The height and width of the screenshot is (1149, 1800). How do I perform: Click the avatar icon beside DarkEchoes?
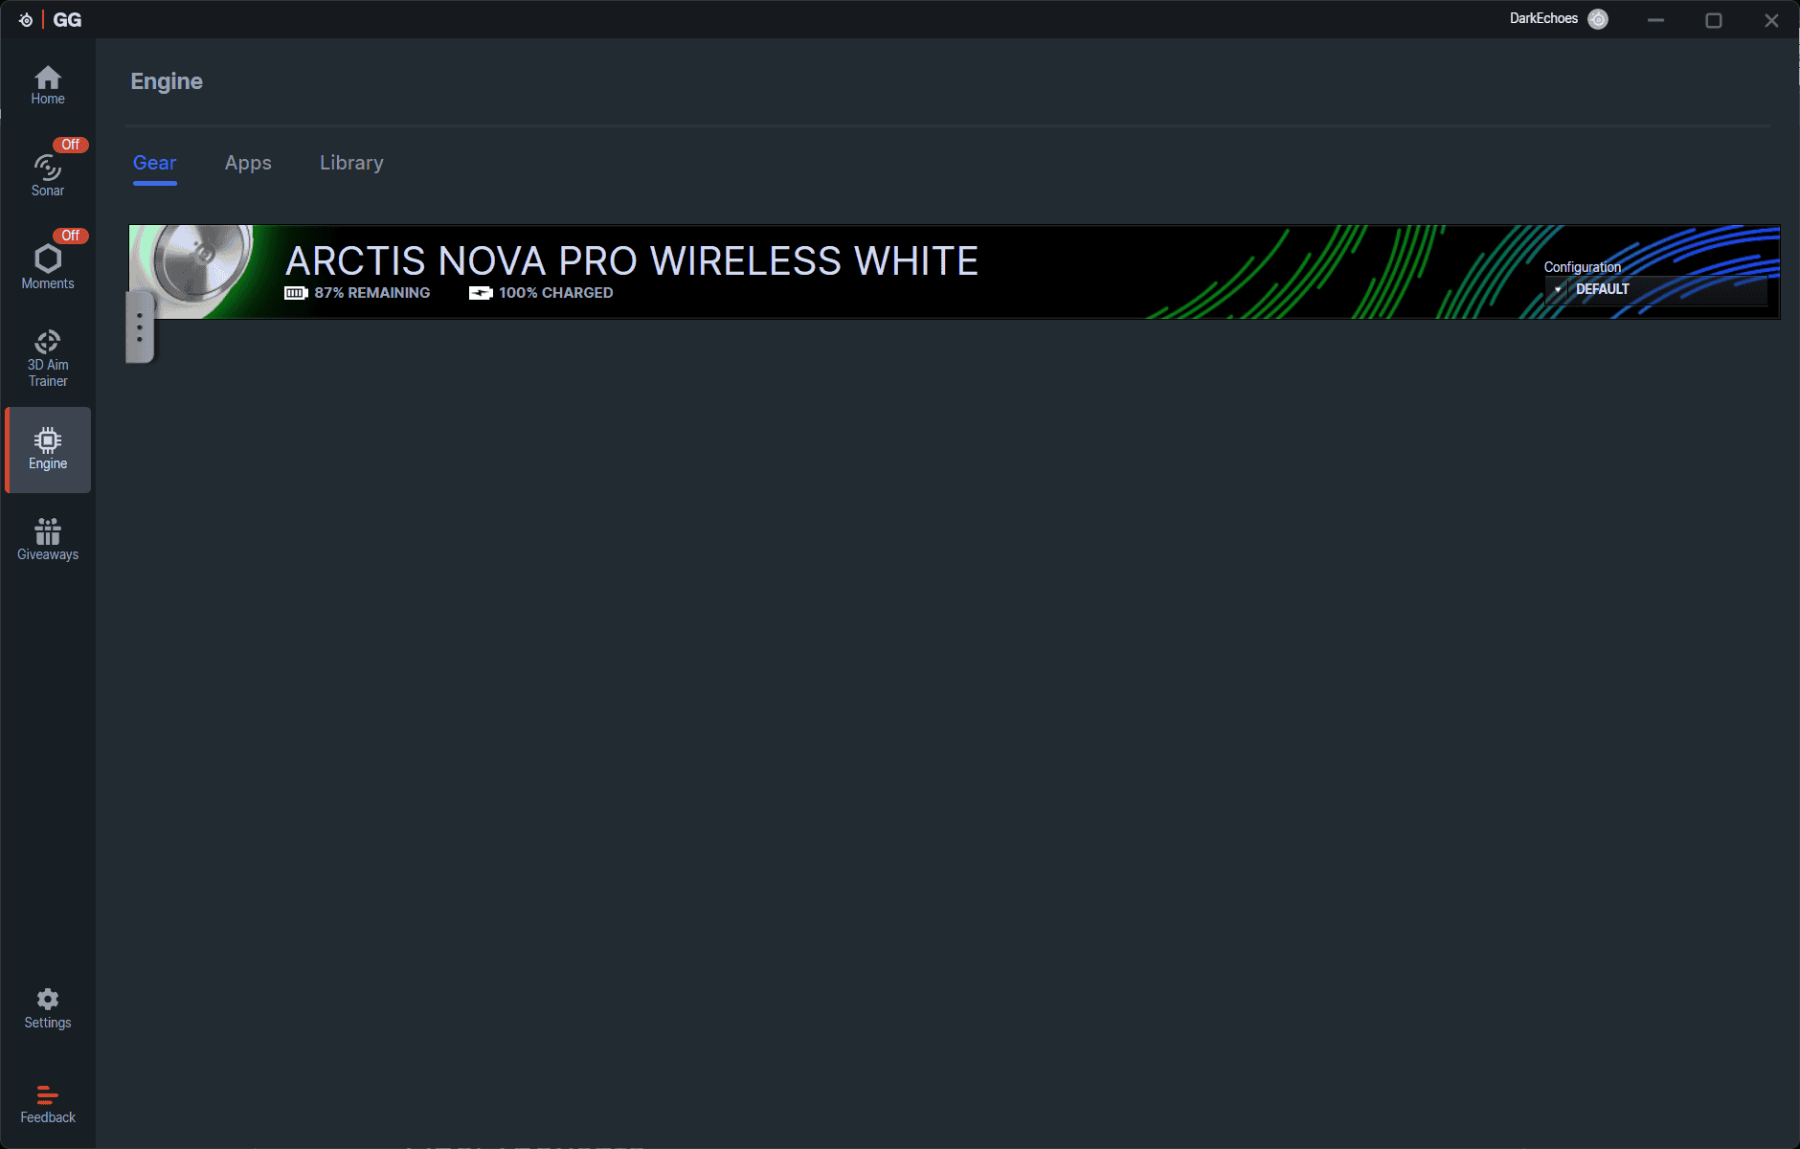[1596, 19]
